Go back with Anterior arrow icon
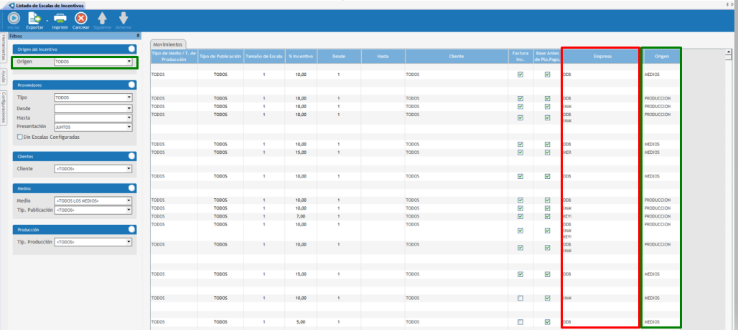The image size is (738, 330). click(x=123, y=18)
